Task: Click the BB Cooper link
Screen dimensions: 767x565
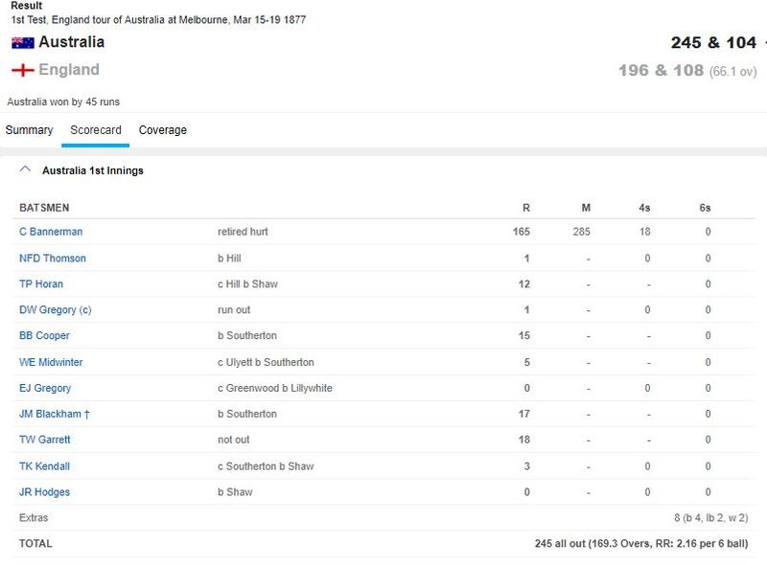Action: coord(44,336)
